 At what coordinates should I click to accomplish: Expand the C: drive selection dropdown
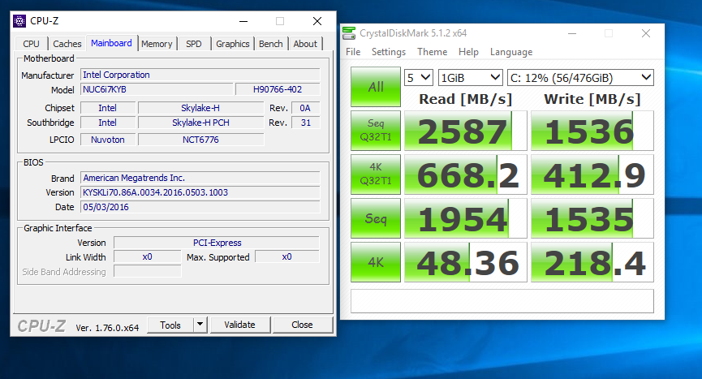[579, 78]
